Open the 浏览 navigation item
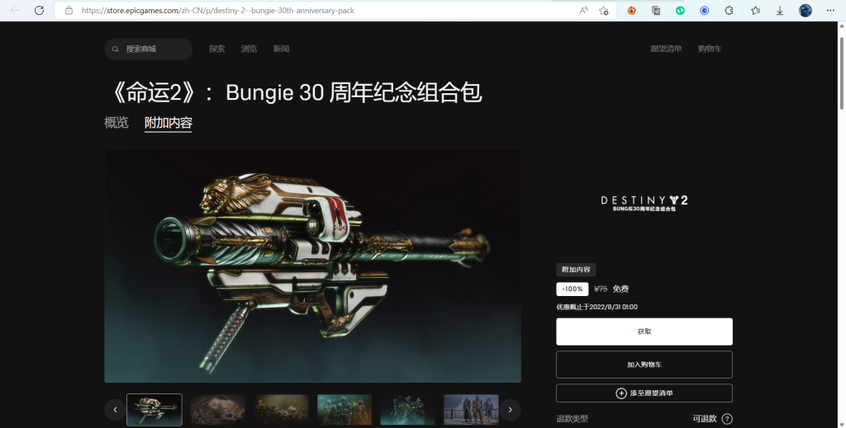 [x=249, y=49]
